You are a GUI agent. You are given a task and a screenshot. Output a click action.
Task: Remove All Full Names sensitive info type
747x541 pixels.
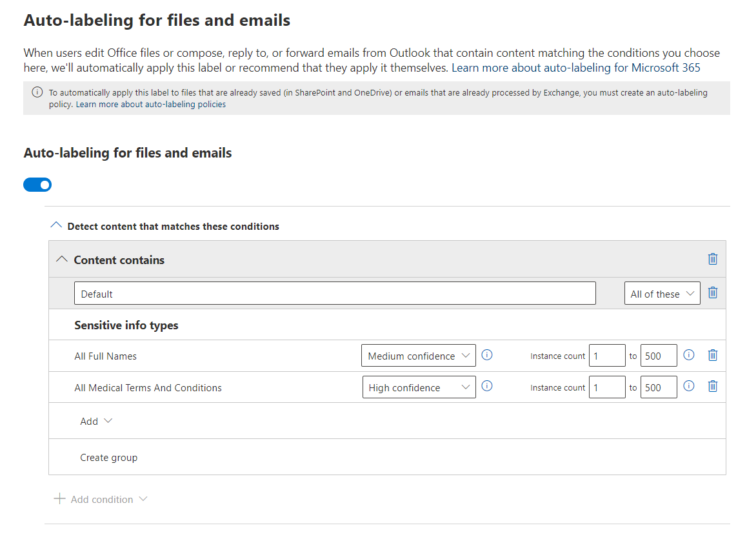712,355
